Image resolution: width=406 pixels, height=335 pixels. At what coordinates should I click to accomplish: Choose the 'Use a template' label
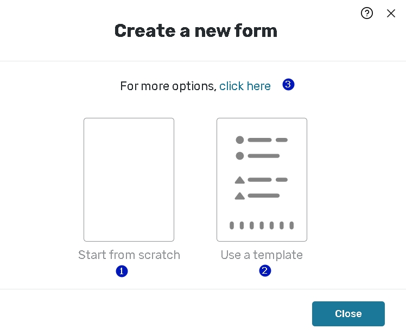[x=262, y=255]
